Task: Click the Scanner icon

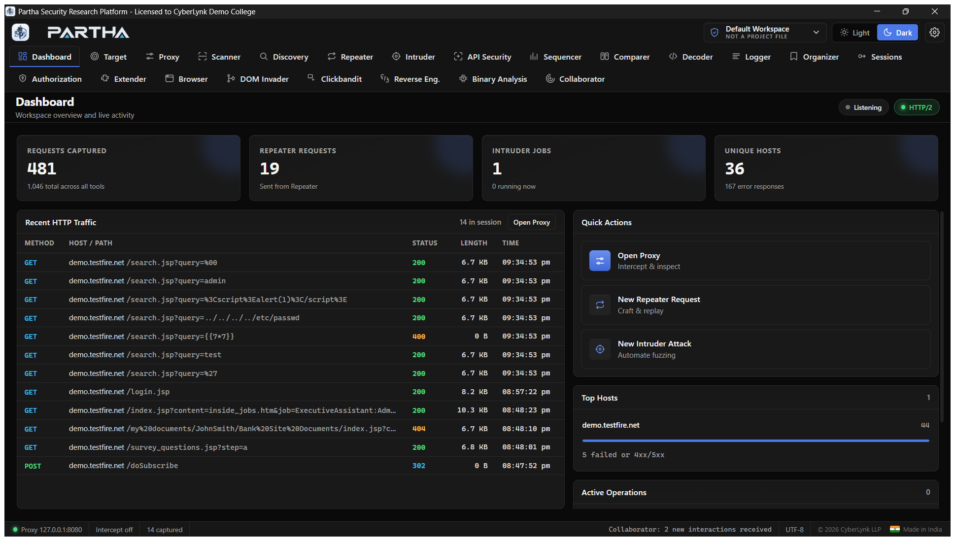Action: tap(203, 56)
